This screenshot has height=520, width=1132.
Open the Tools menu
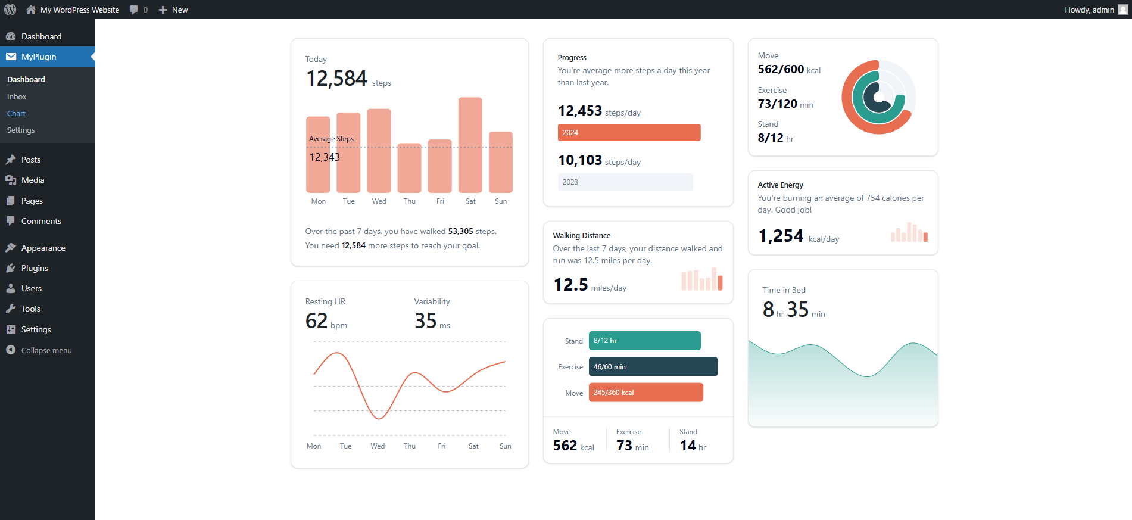[x=48, y=309]
